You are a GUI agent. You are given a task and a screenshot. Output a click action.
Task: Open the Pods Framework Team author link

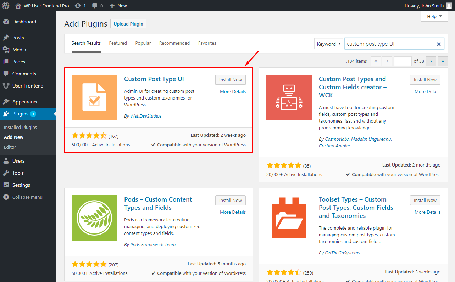(x=153, y=244)
